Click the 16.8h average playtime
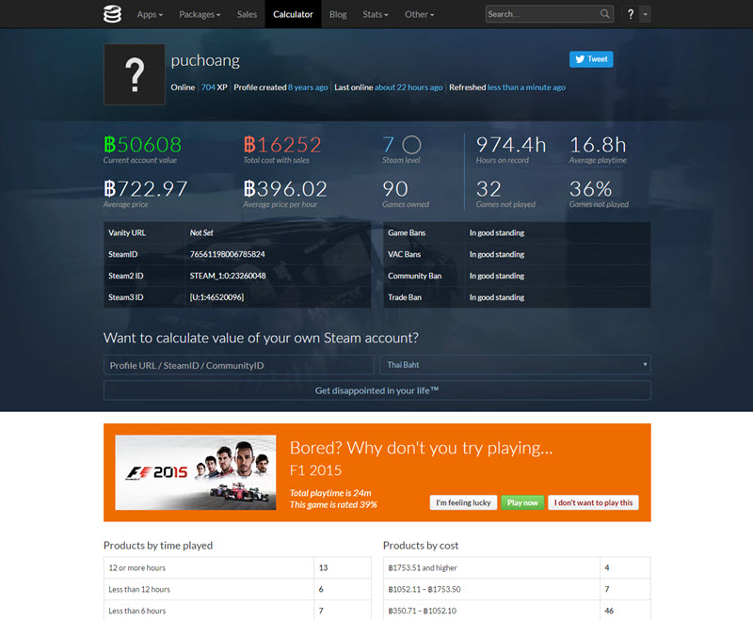The image size is (753, 620). click(x=598, y=145)
